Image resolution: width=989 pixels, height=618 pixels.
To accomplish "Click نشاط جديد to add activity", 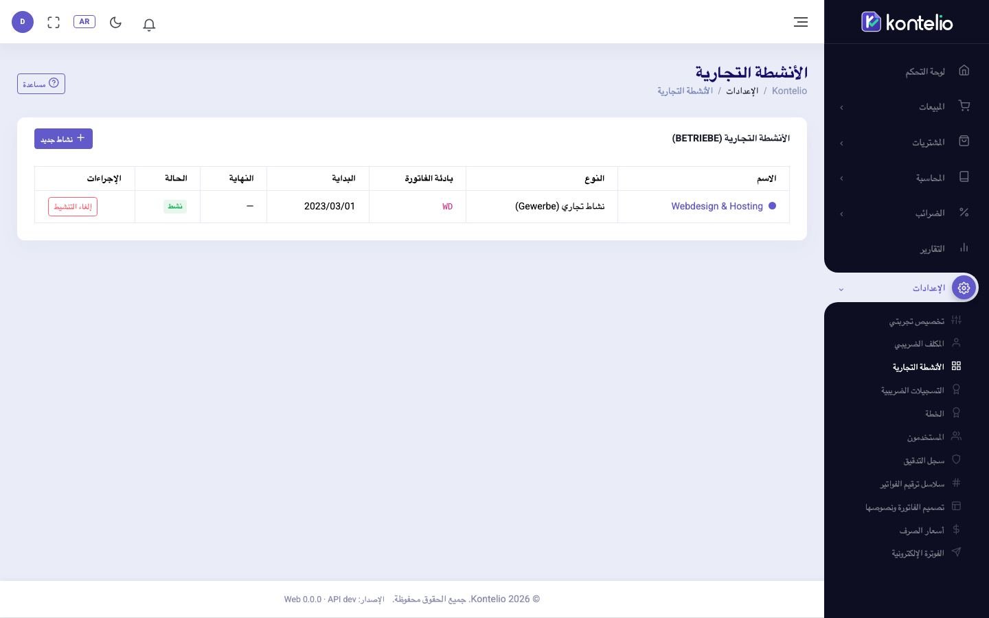I will [63, 139].
